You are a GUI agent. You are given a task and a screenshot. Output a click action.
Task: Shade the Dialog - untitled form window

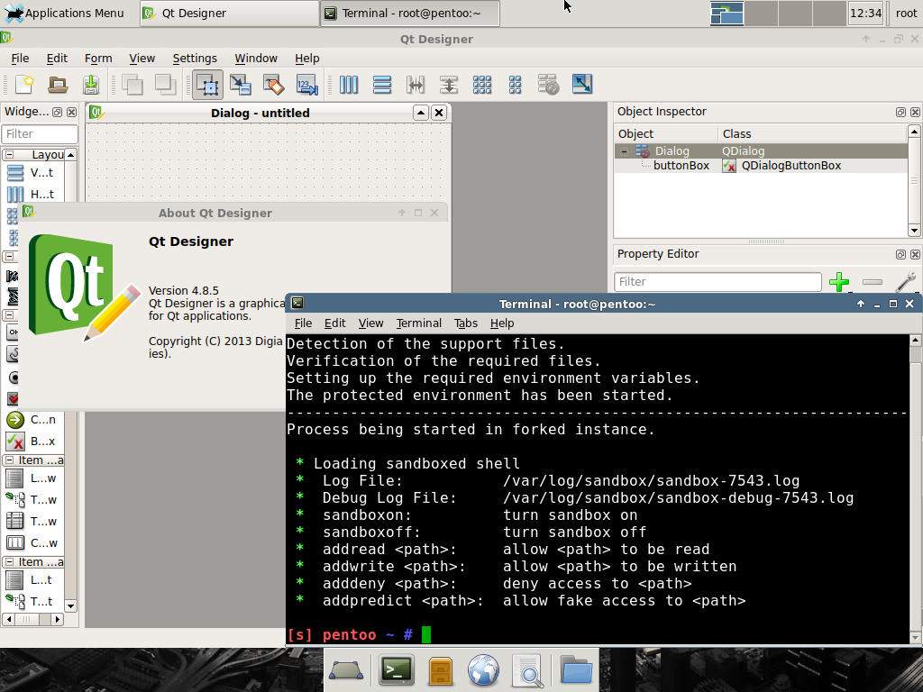pos(420,113)
